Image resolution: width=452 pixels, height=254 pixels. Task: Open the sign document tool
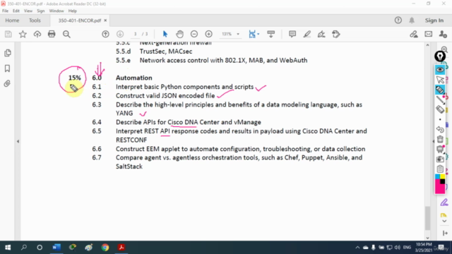click(321, 35)
